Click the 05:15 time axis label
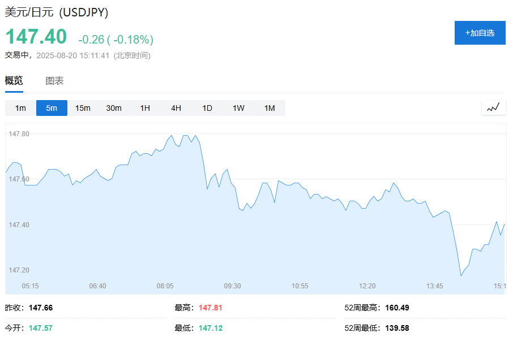The image size is (513, 337). point(30,286)
